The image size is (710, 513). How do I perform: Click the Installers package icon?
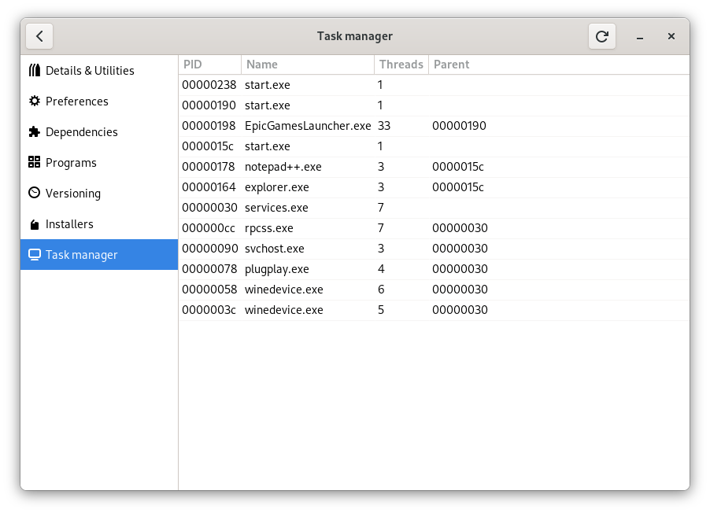33,223
